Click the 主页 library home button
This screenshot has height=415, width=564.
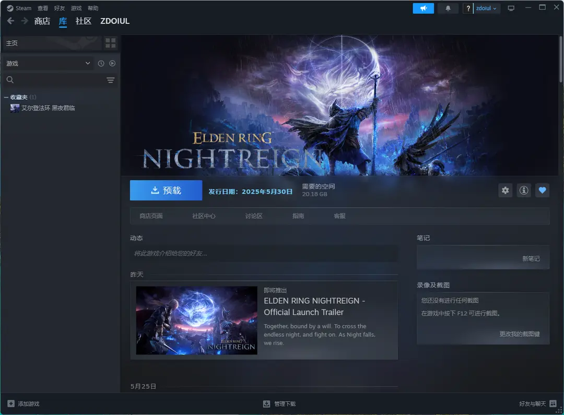(x=52, y=43)
